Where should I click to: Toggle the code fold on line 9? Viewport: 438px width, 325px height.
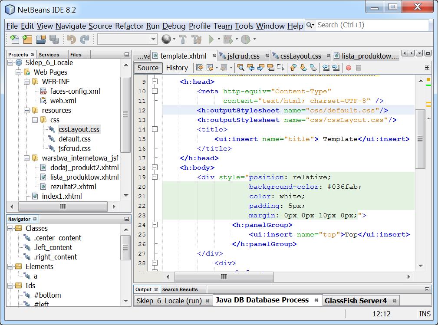(155, 82)
